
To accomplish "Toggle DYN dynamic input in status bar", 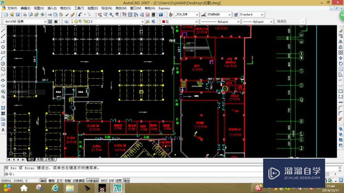I will pyautogui.click(x=111, y=181).
